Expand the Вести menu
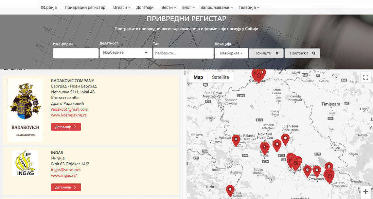 169,8
